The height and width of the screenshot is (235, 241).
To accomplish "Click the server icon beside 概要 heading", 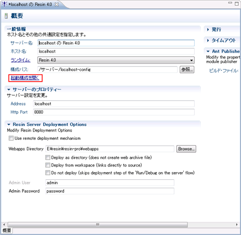I will [x=6, y=16].
